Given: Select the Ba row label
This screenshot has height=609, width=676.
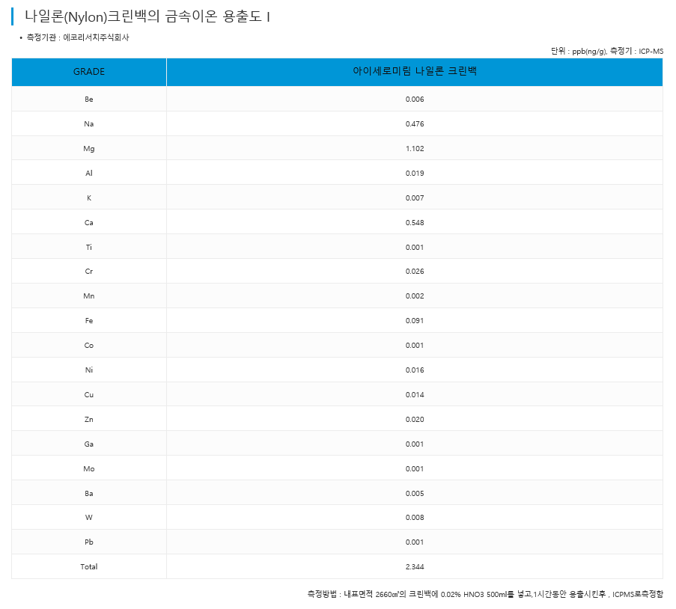Looking at the screenshot, I should 89,493.
